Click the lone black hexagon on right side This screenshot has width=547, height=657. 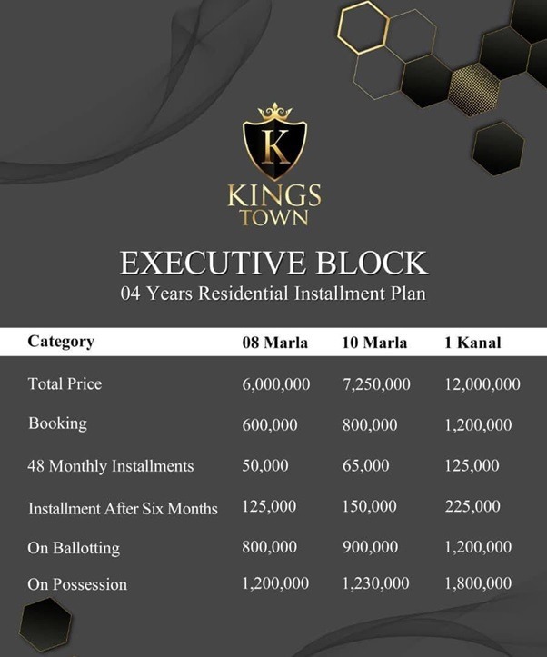[x=498, y=149]
